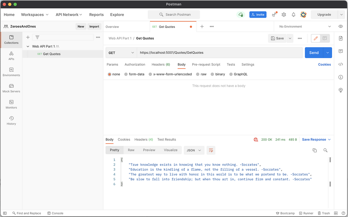
Task: Open the JSON format dropdown
Action: pyautogui.click(x=194, y=150)
